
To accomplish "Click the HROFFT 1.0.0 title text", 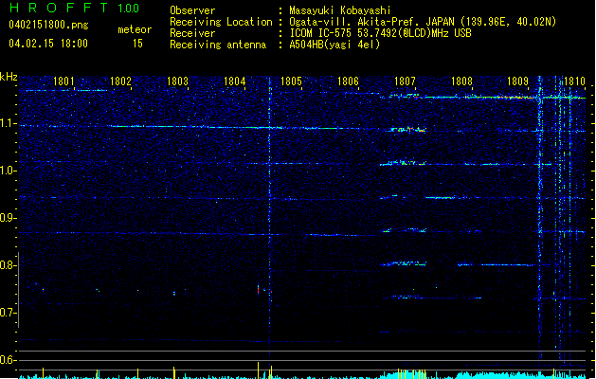I will [x=75, y=8].
